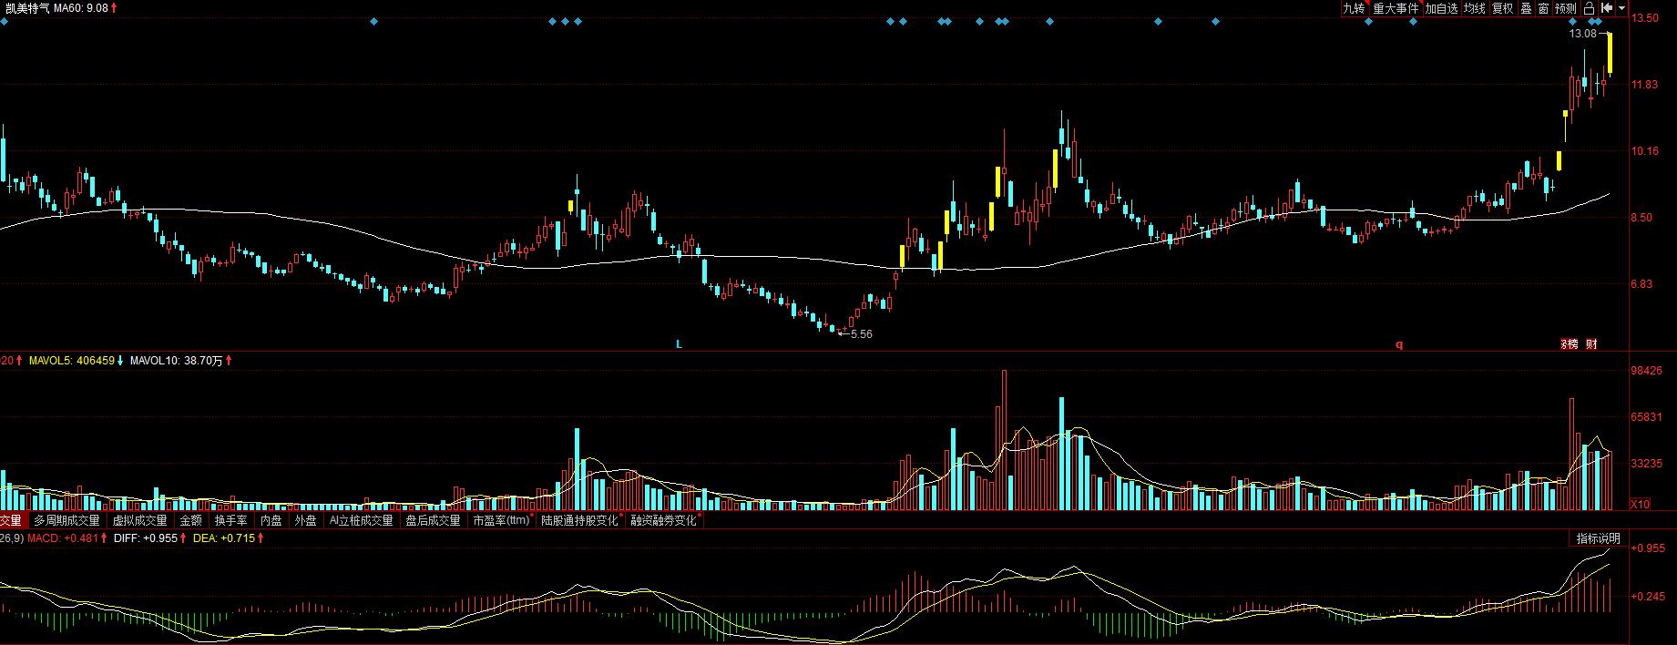Open the toolbar dropdown arrow at top right

(x=1622, y=8)
